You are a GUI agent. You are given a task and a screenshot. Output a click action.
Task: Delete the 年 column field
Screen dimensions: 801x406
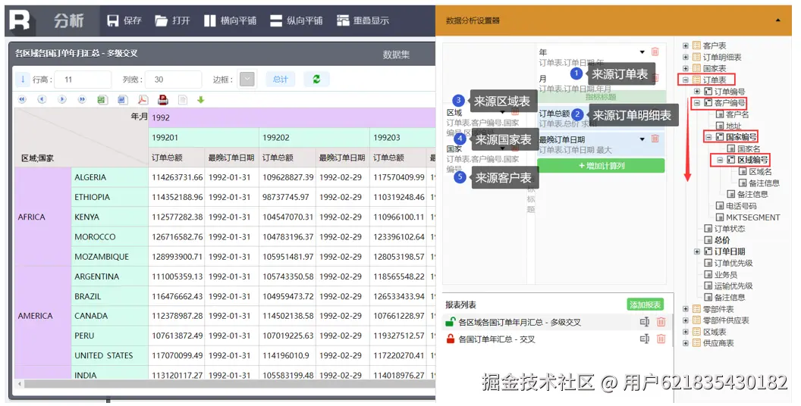[x=655, y=52]
